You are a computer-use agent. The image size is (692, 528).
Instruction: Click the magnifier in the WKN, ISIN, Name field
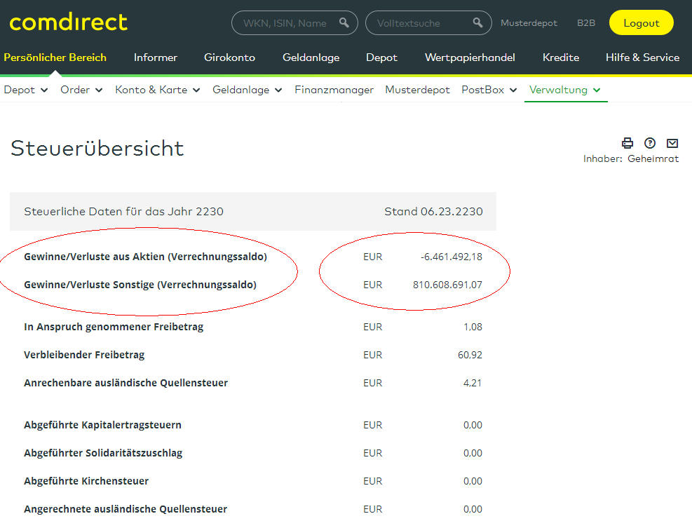pyautogui.click(x=344, y=22)
